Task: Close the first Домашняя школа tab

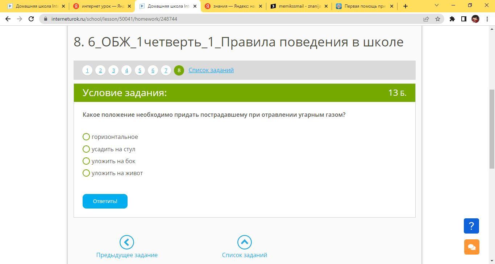Action: pos(63,6)
